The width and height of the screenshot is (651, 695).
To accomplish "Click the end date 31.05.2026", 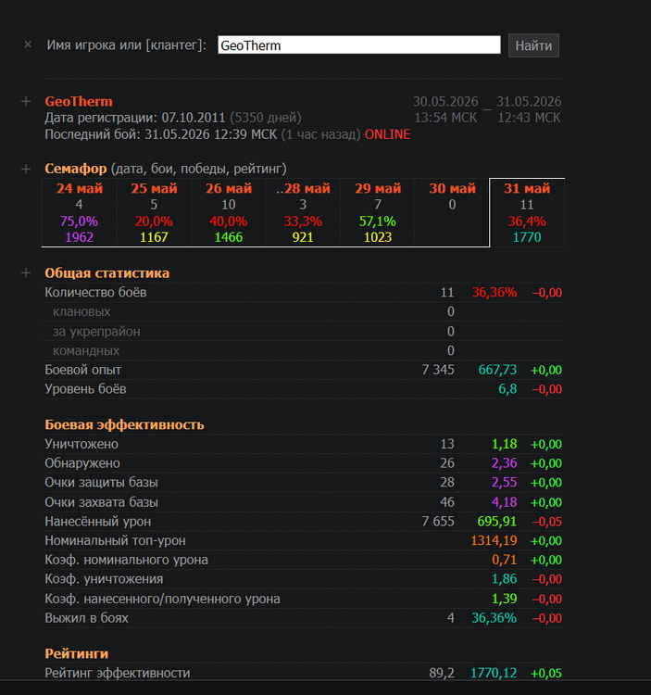I will pos(529,102).
